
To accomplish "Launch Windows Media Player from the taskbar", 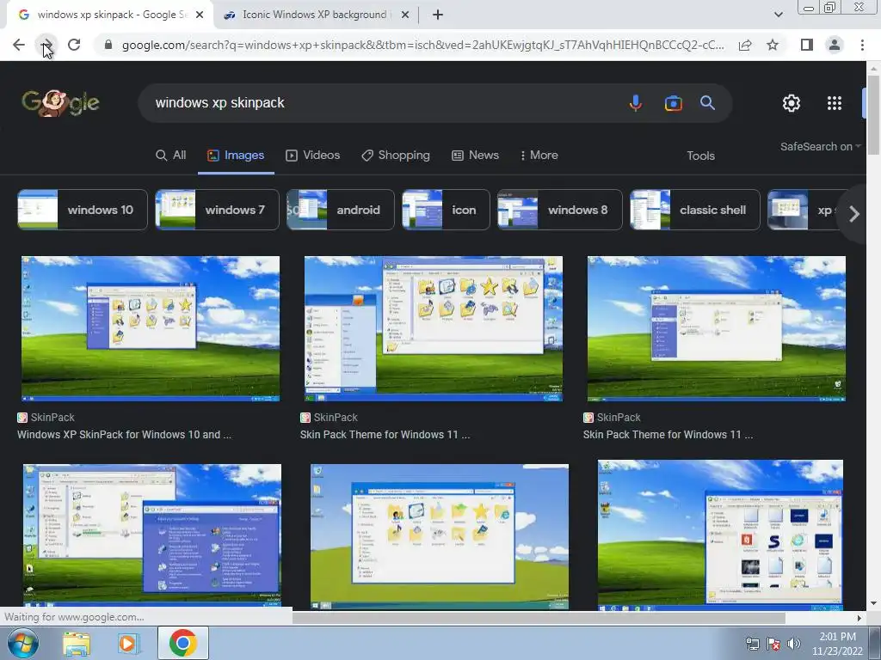I will 127,643.
